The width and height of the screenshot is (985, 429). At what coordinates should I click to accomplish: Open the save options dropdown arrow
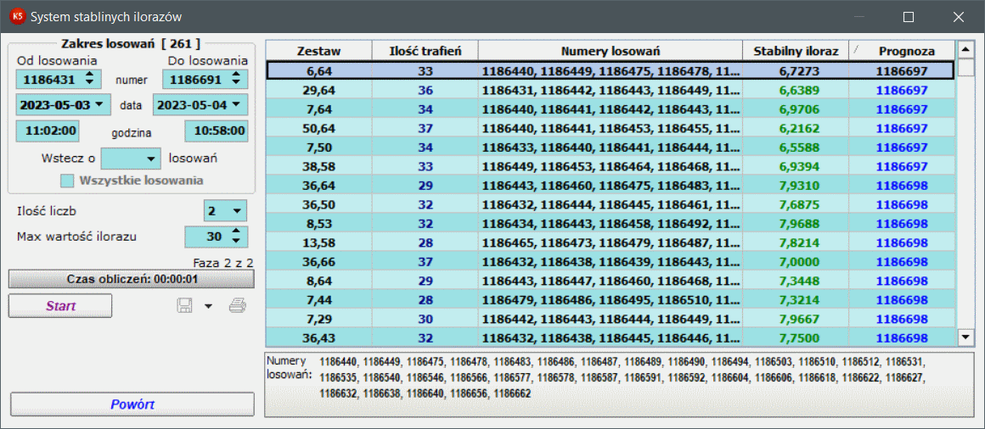[209, 307]
